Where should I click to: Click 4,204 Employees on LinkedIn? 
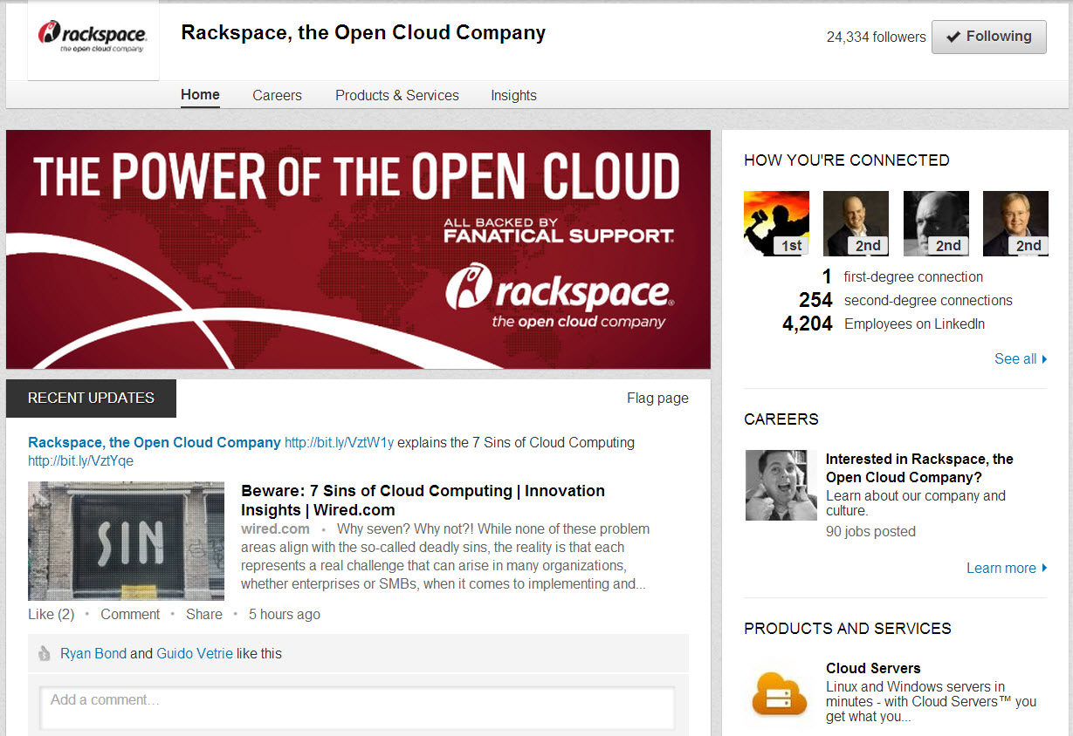[884, 324]
